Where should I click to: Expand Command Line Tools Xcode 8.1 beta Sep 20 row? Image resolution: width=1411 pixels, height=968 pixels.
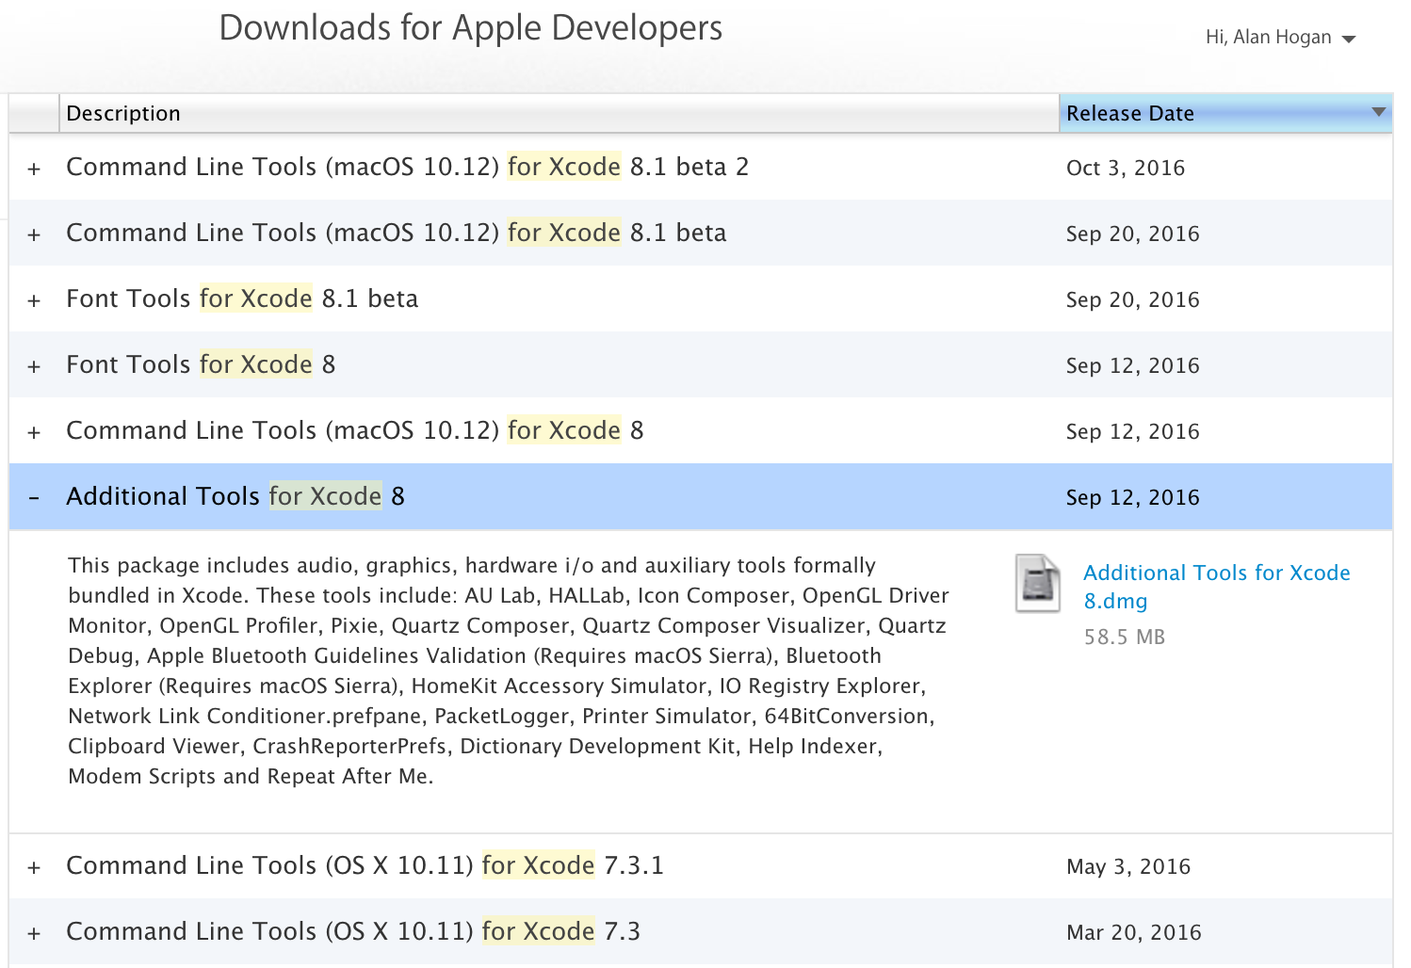pyautogui.click(x=34, y=235)
